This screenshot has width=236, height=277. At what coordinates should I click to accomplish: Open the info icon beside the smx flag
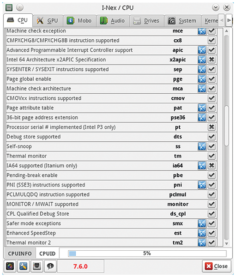(202, 223)
